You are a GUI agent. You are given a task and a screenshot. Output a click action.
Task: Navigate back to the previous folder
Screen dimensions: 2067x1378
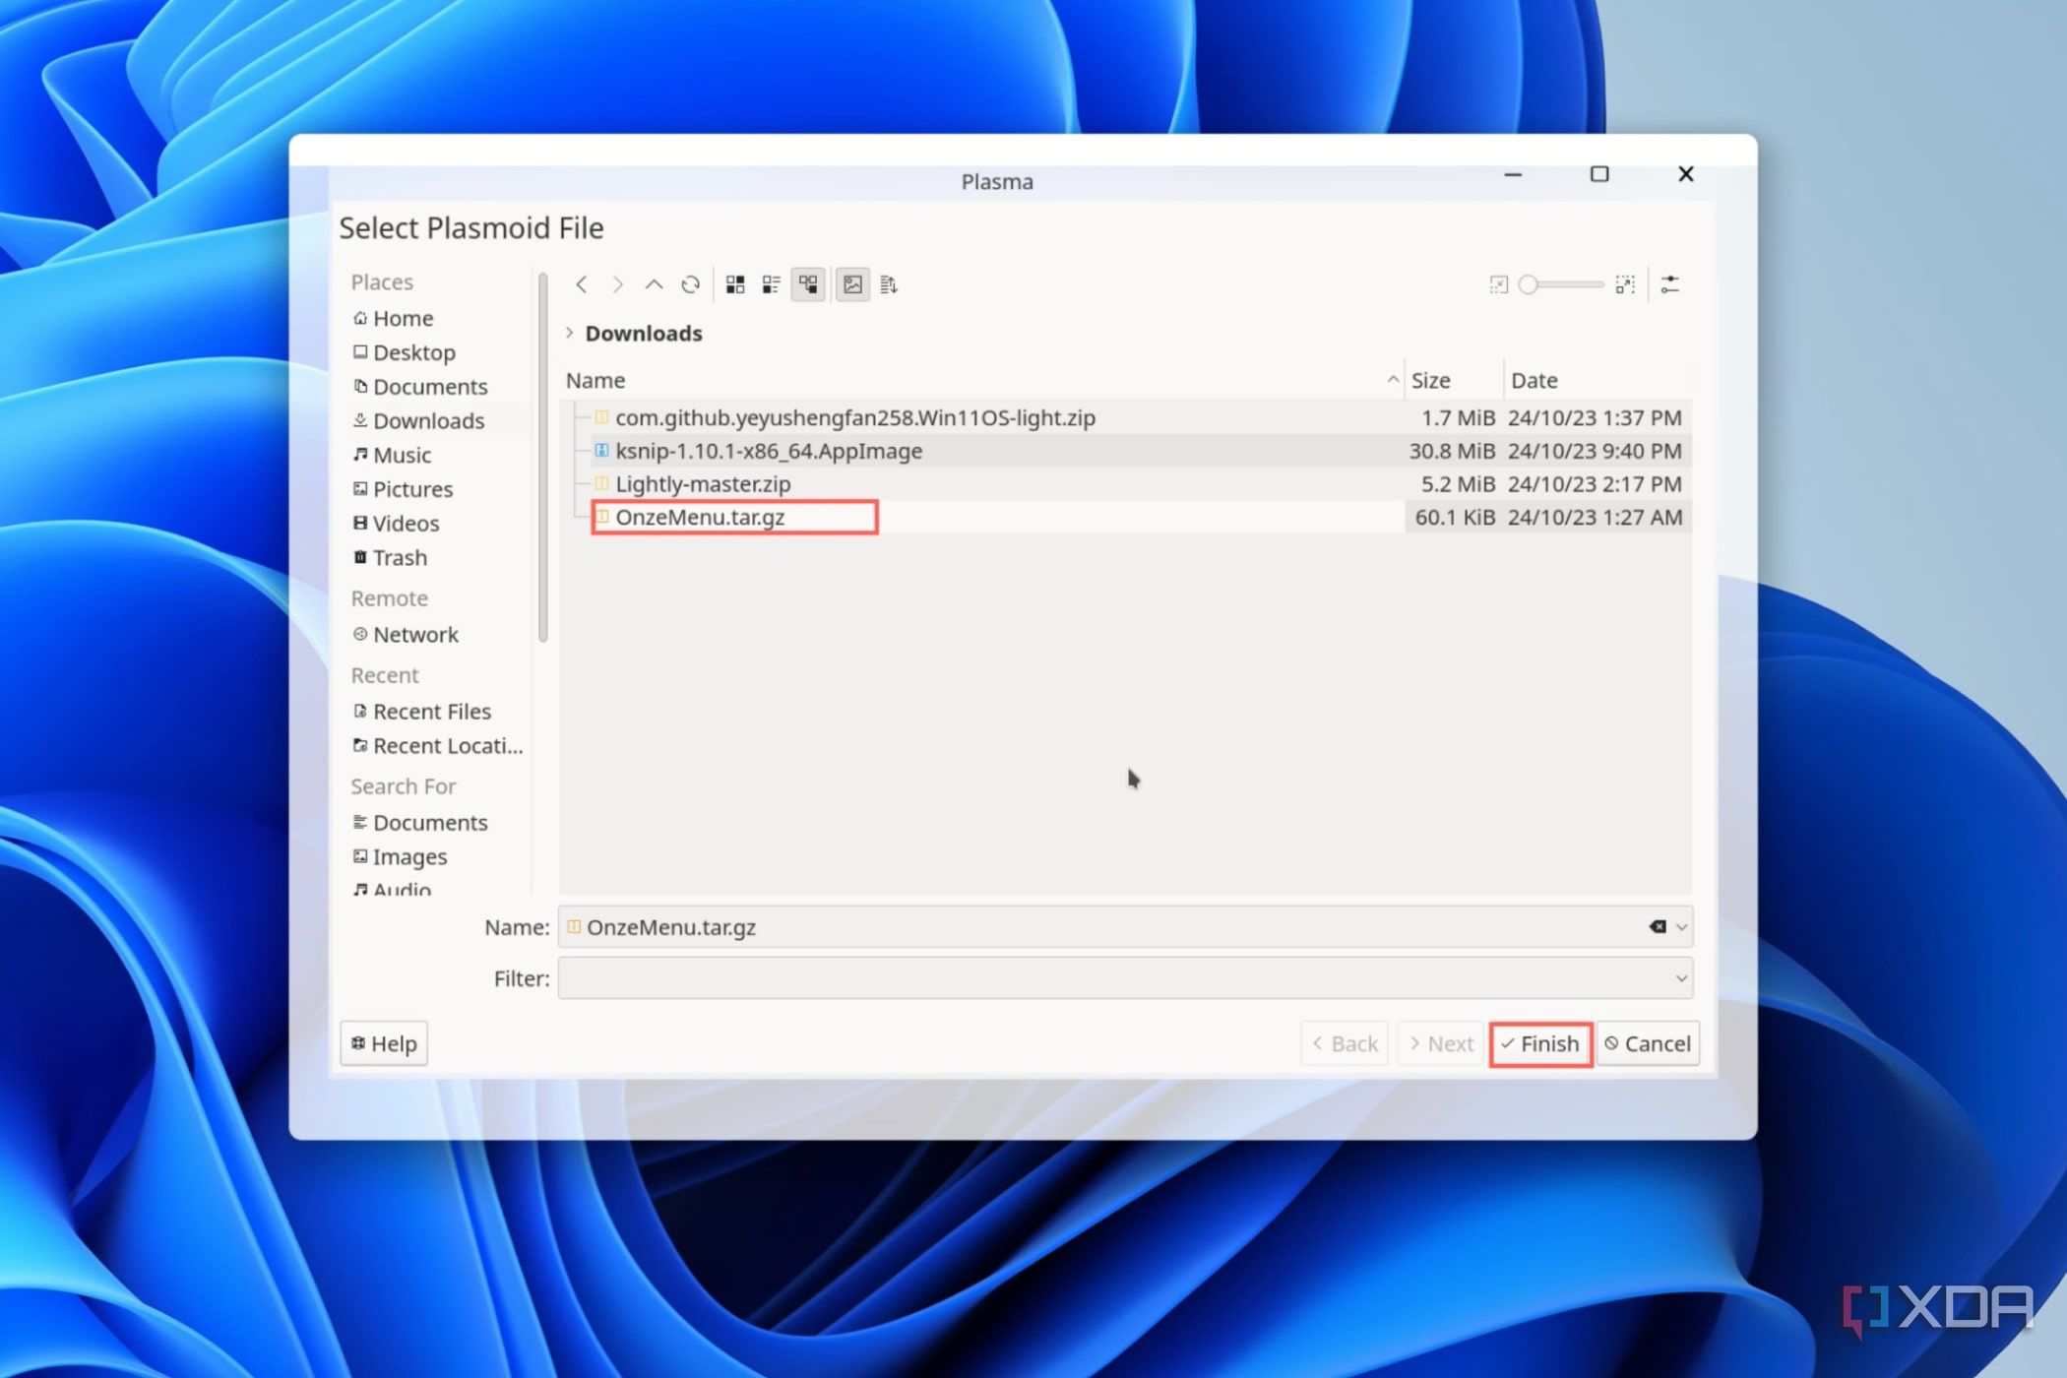pyautogui.click(x=582, y=284)
